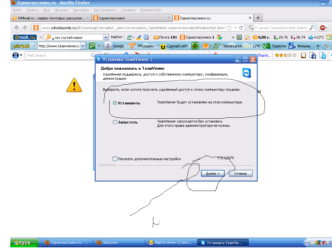Open the Правка menu
332x249 pixels.
tap(32, 10)
